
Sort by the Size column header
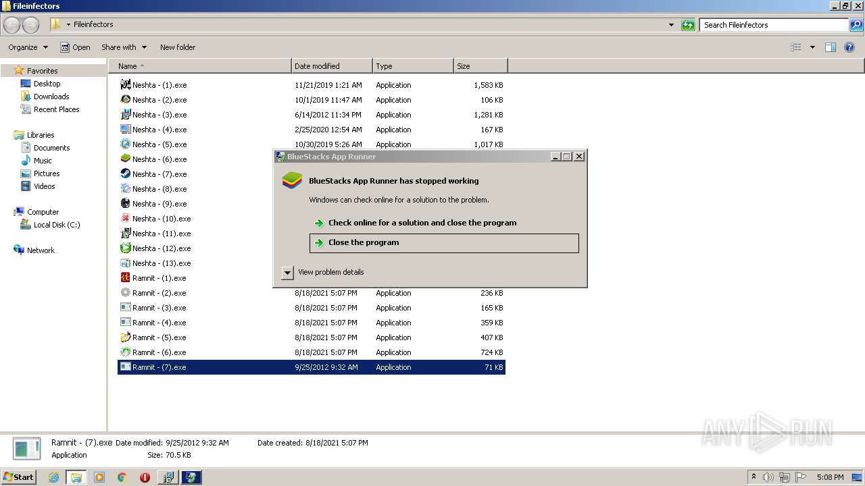pos(480,66)
